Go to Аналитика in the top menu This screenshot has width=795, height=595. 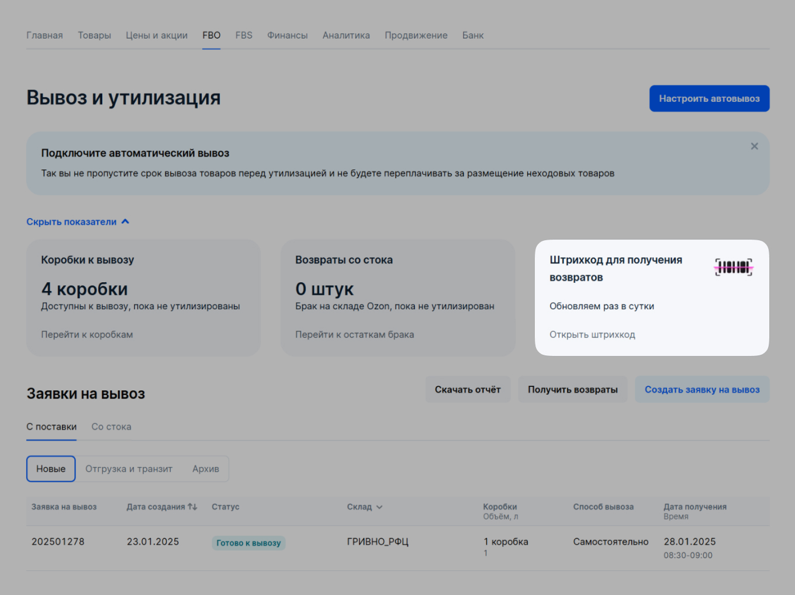pos(346,35)
